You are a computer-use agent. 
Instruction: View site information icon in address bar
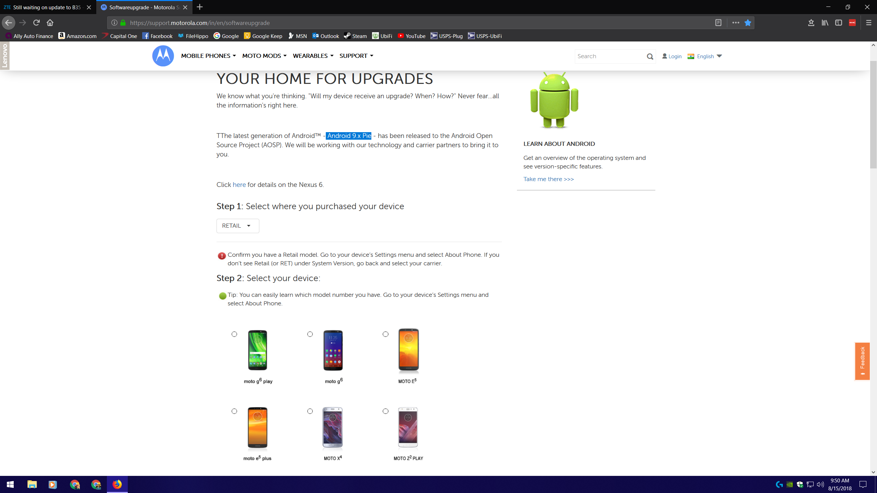coord(114,23)
